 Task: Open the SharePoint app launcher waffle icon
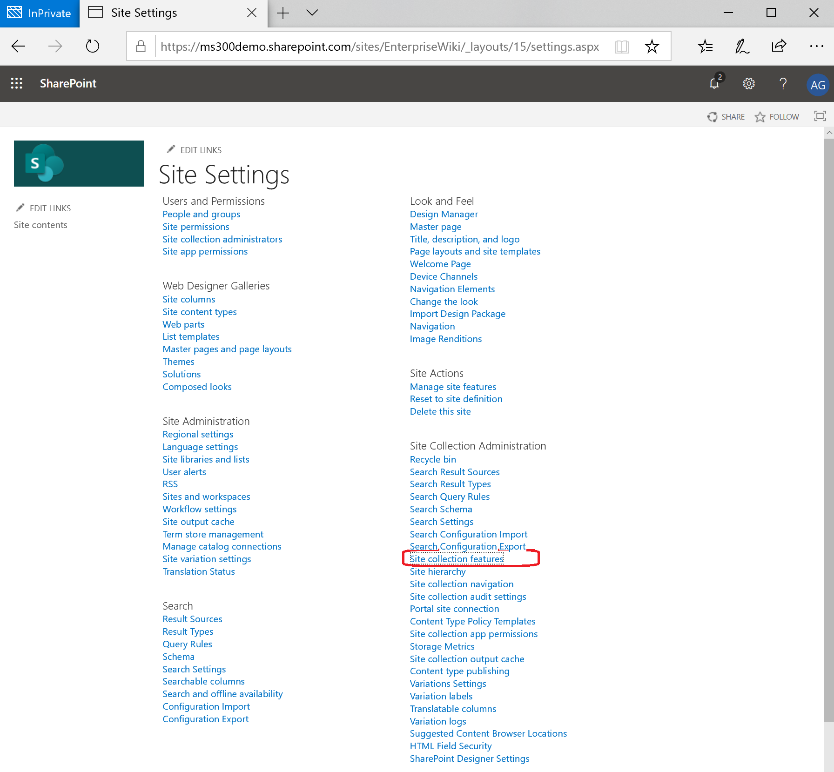17,83
